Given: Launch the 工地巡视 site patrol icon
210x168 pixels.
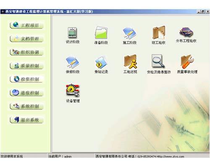Looking at the screenshot, I should coord(130,64).
